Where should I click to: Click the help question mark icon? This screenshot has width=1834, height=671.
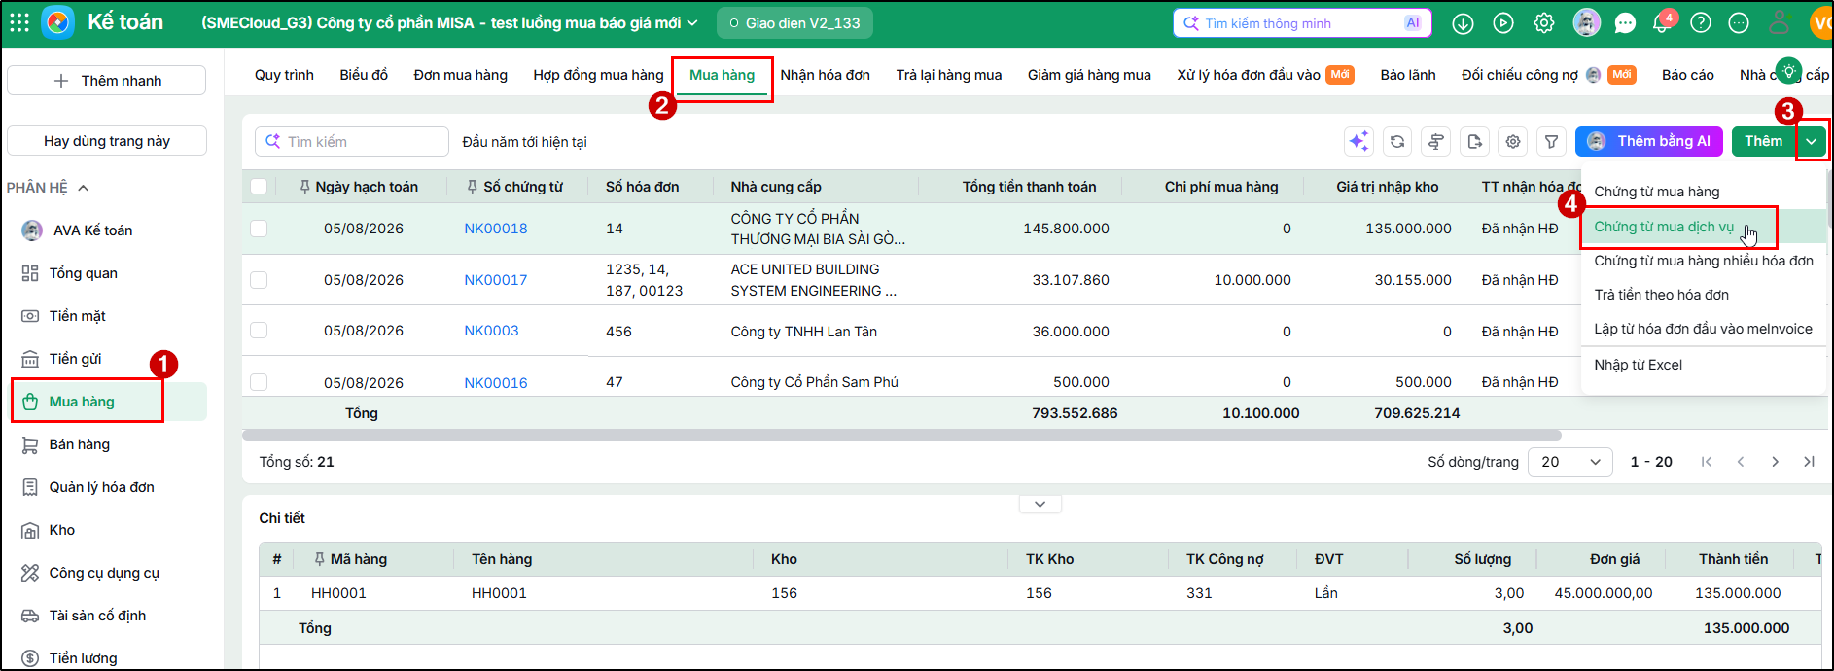[x=1701, y=23]
